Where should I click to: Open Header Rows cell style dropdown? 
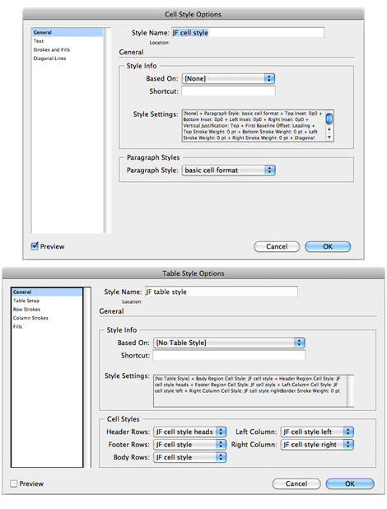click(190, 432)
